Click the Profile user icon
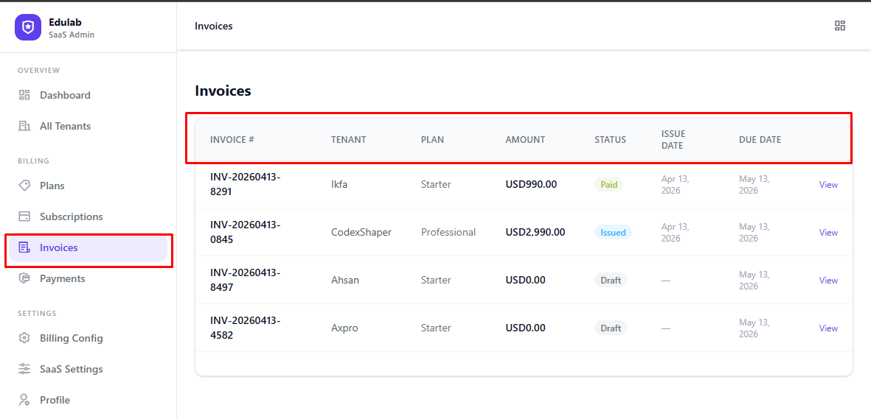871x419 pixels. point(24,400)
